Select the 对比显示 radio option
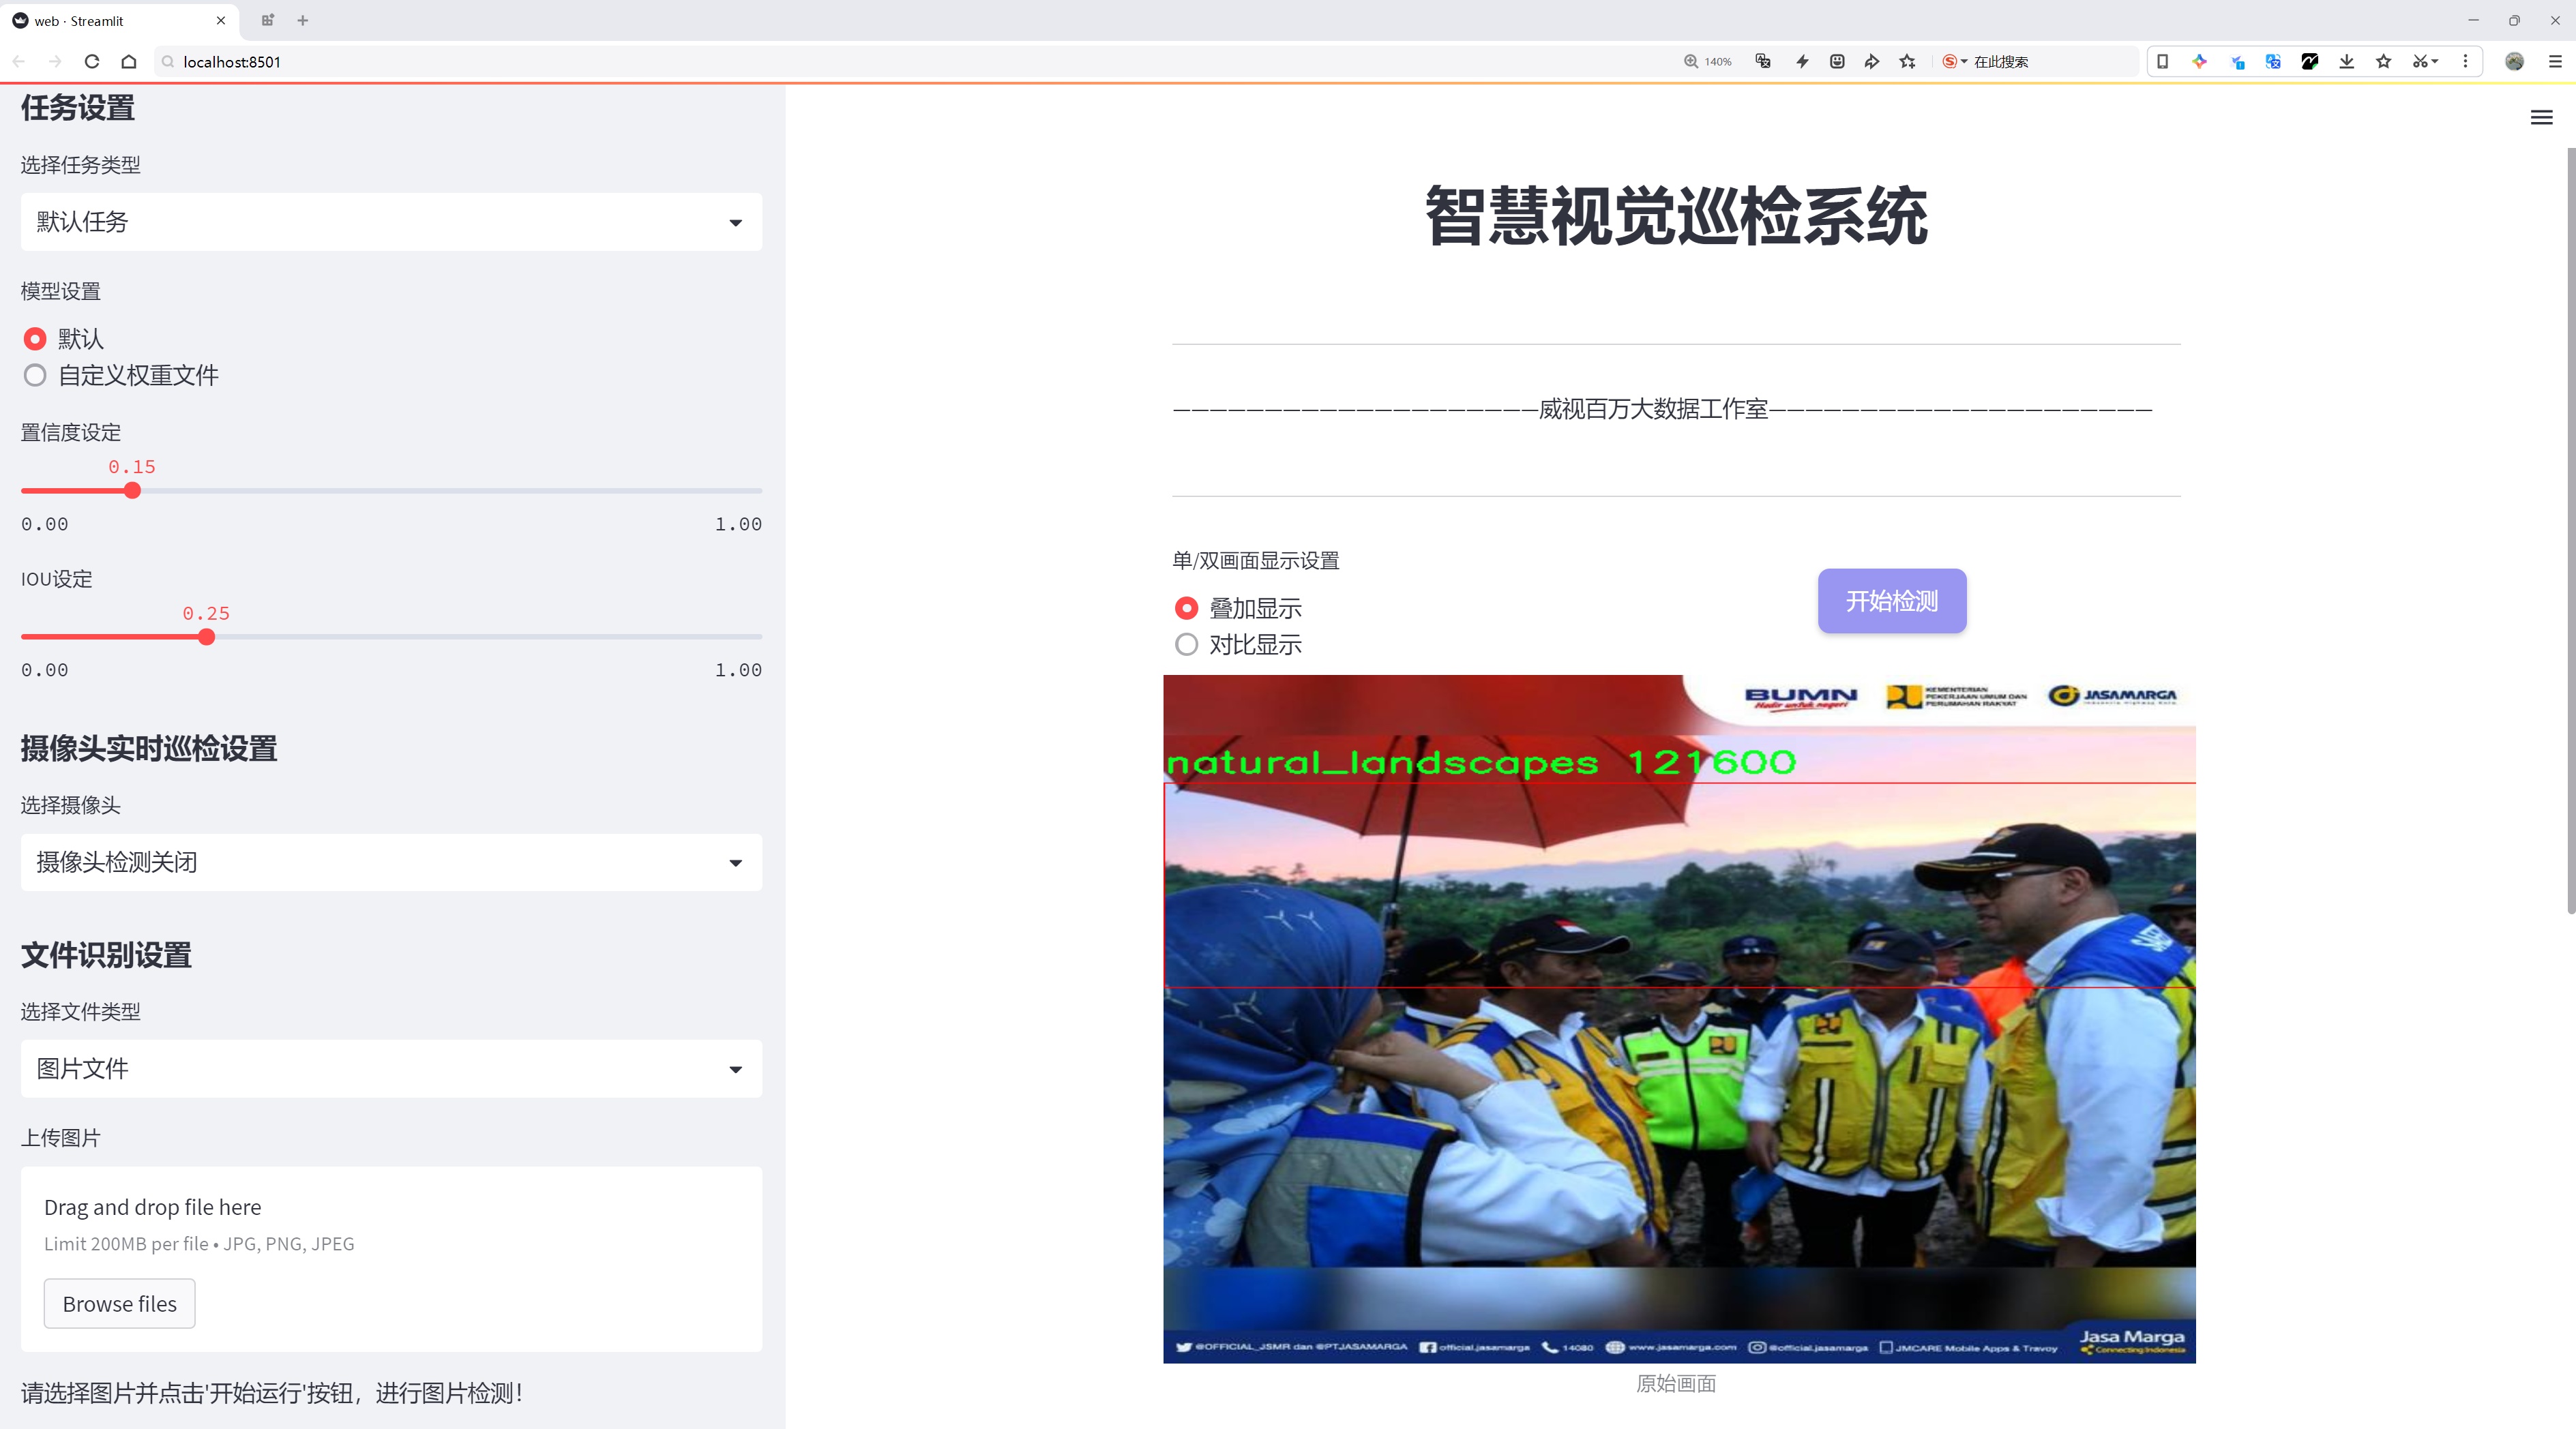Viewport: 2576px width, 1429px height. [1186, 644]
